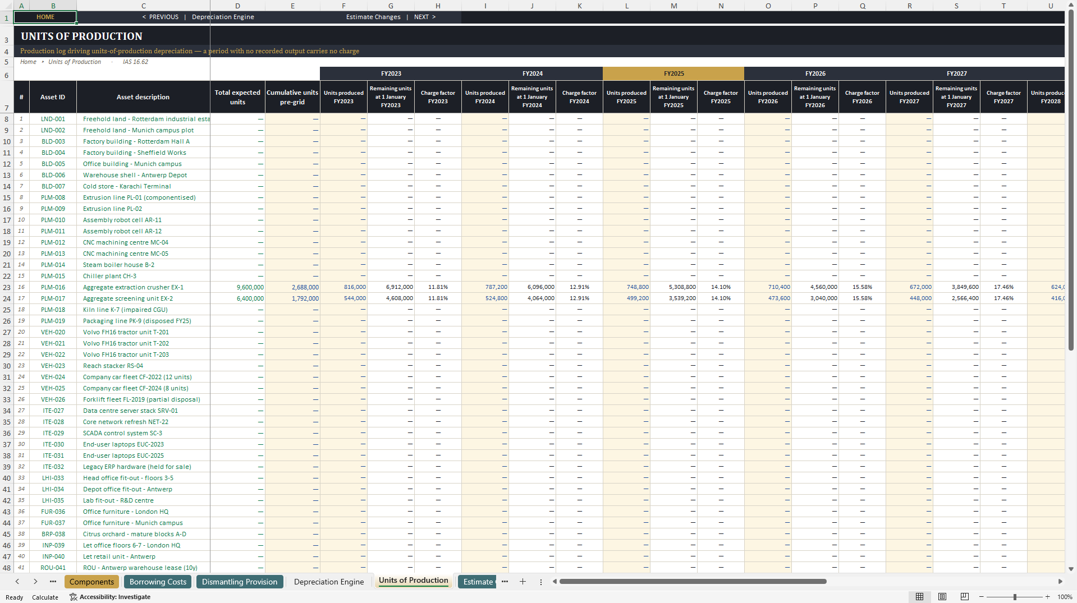Switch to Normal view icon
Viewport: 1077px width, 603px height.
click(919, 597)
